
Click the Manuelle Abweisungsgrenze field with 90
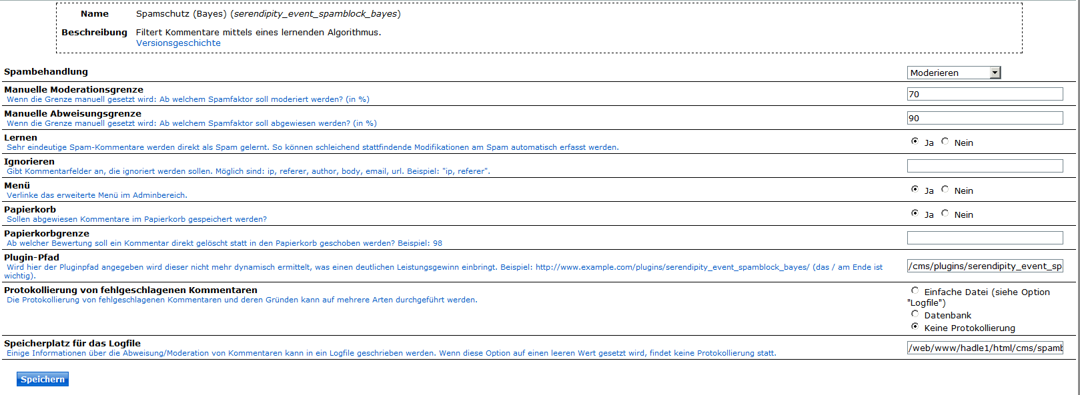click(985, 118)
